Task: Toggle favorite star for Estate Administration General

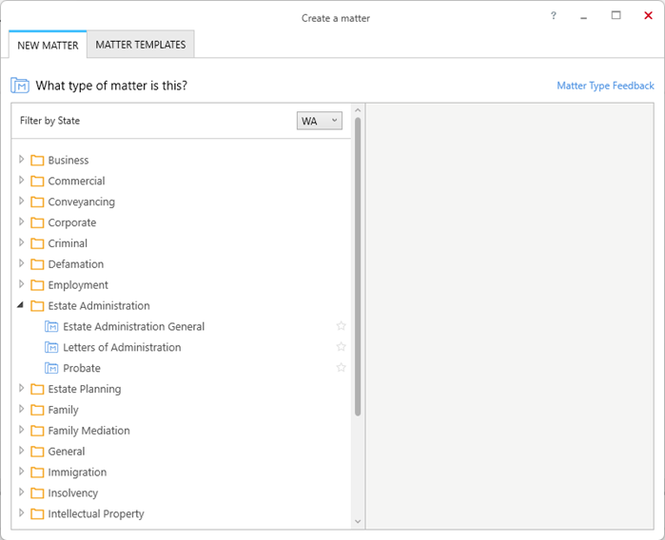Action: point(341,326)
